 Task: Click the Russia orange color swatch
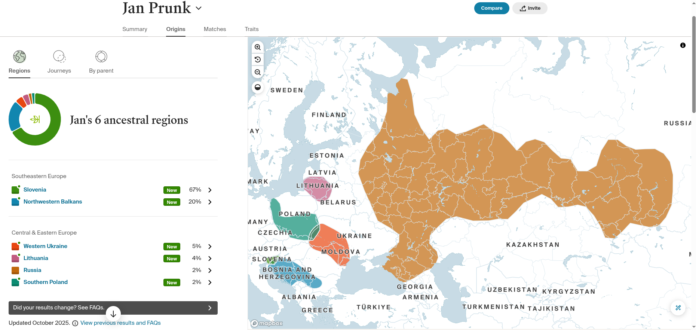click(15, 271)
